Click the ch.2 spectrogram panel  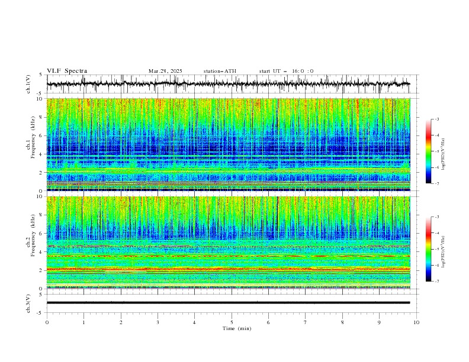pos(228,243)
